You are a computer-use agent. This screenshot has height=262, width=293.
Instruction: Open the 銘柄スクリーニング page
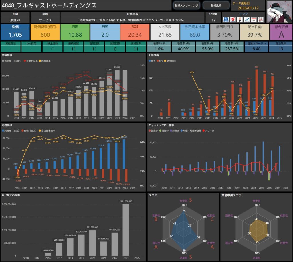pos(186,5)
